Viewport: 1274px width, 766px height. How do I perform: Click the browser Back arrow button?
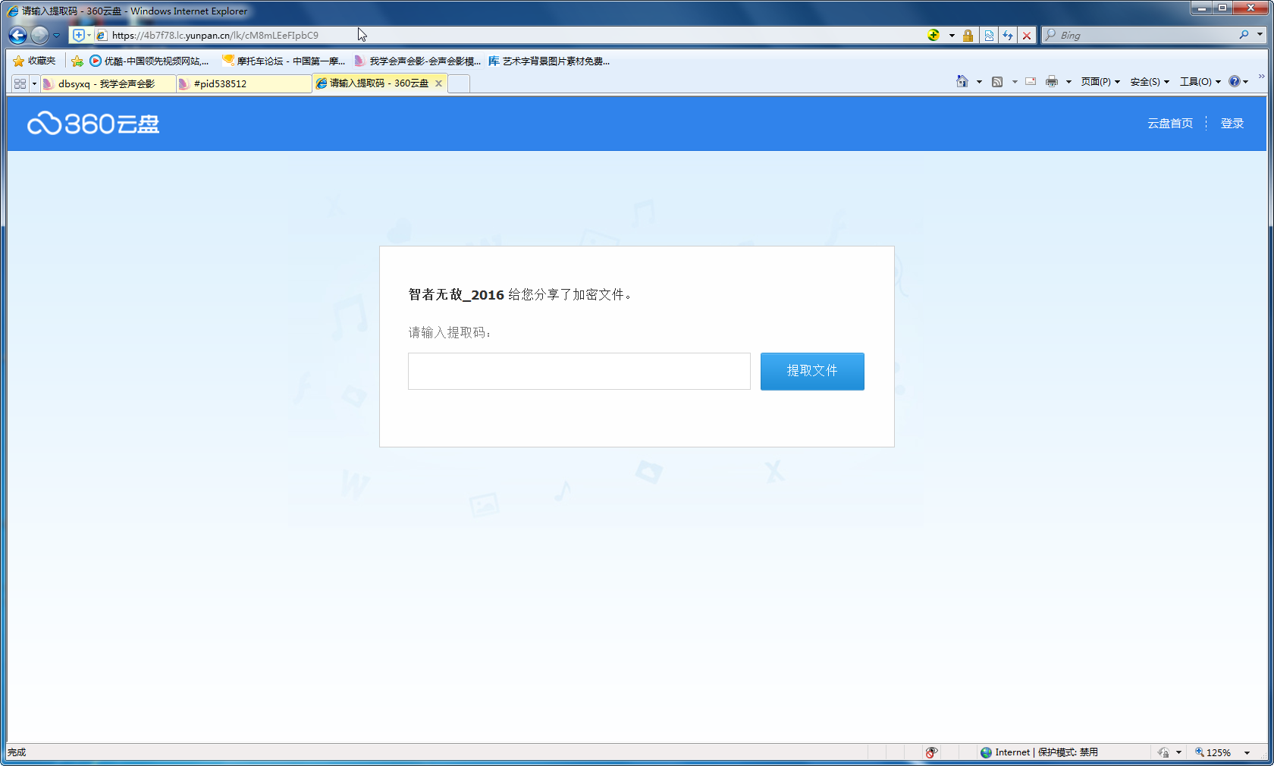[x=18, y=35]
